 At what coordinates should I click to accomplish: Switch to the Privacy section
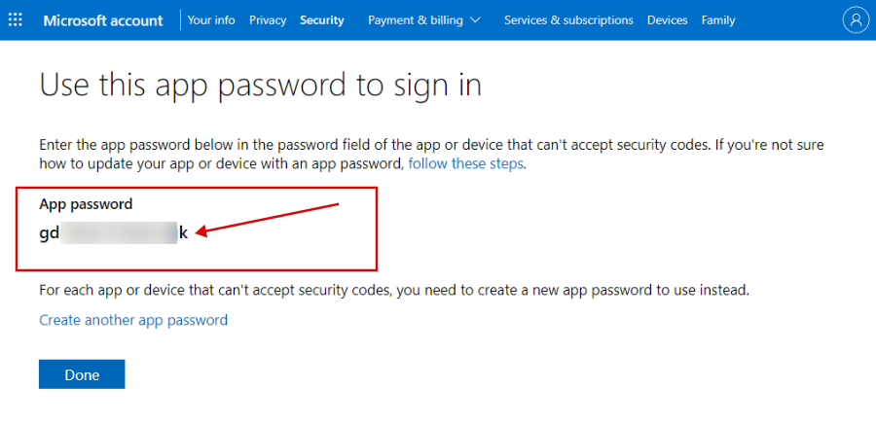pyautogui.click(x=268, y=20)
